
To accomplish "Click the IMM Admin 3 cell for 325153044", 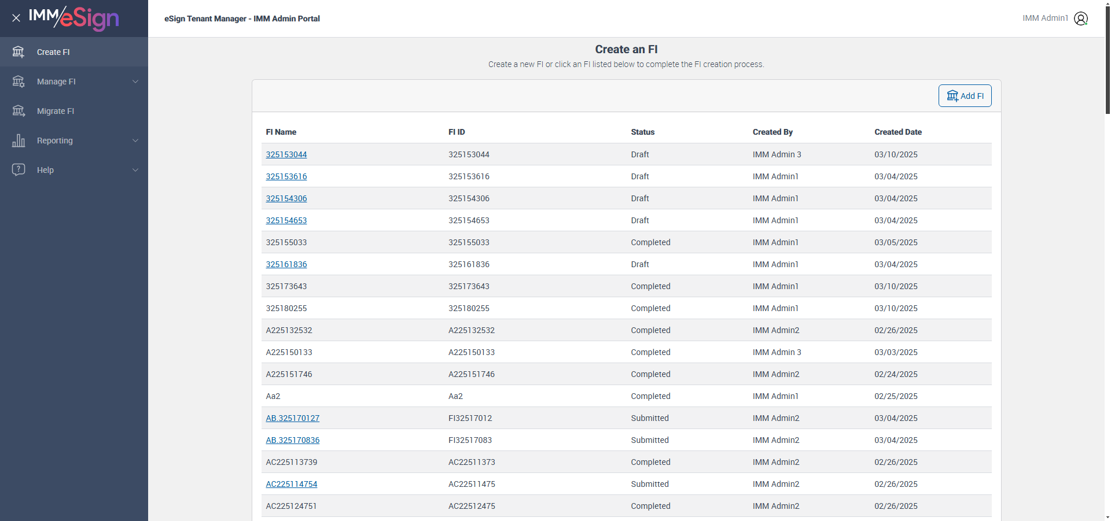I will pyautogui.click(x=777, y=154).
